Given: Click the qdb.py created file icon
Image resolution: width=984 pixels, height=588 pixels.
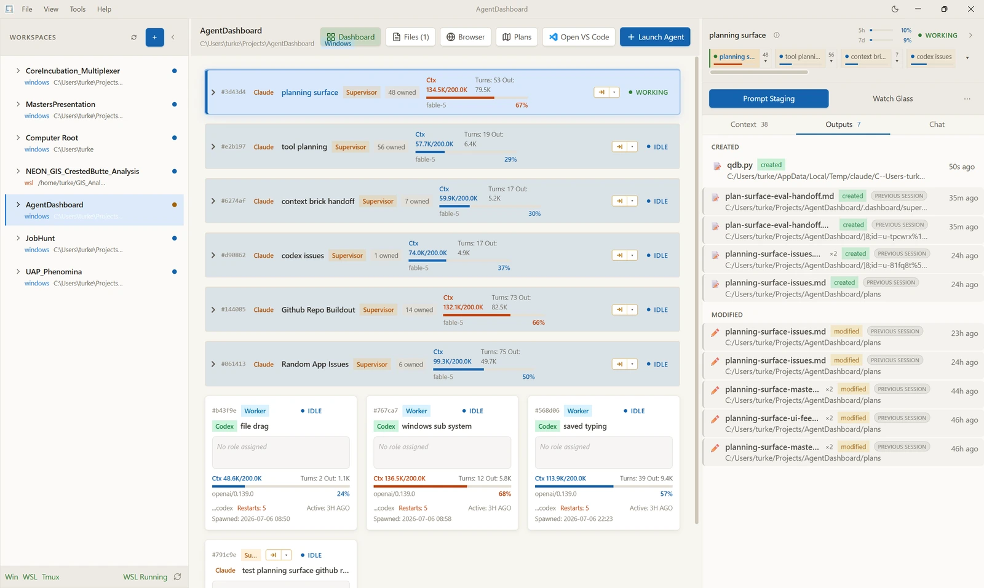Looking at the screenshot, I should point(717,166).
